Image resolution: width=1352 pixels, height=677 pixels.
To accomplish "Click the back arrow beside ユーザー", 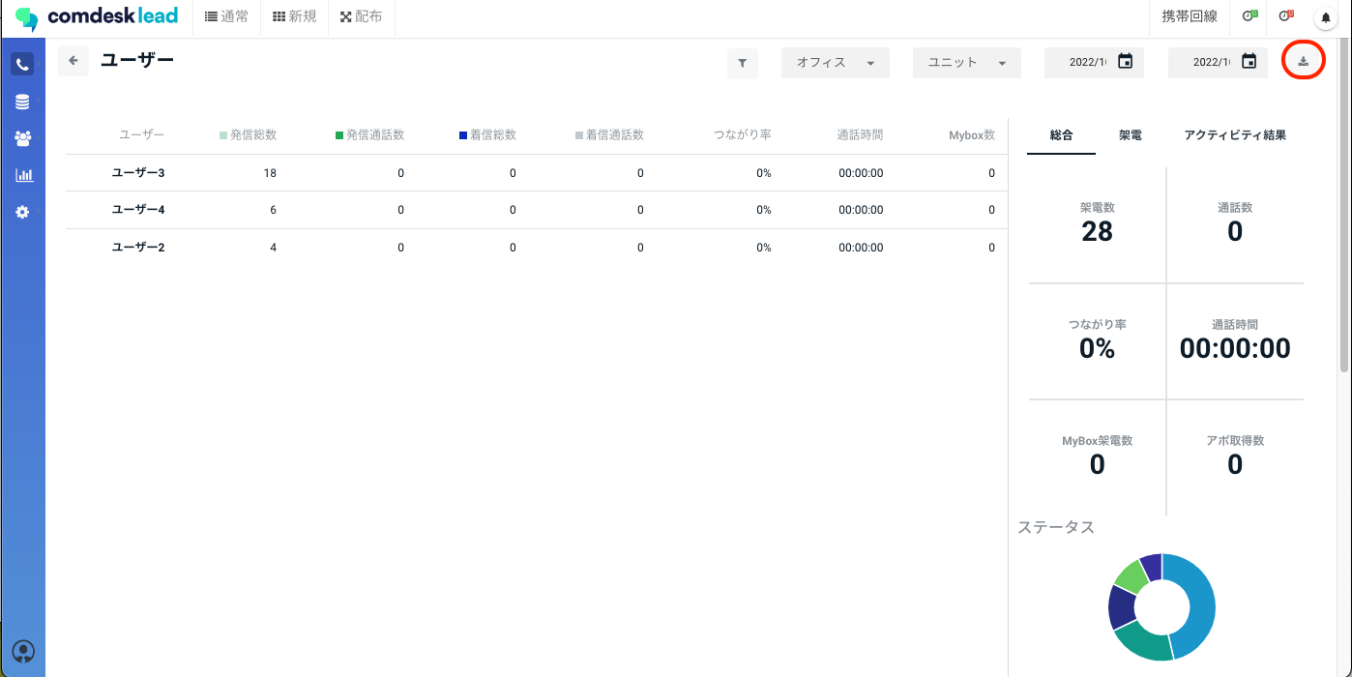I will [73, 61].
